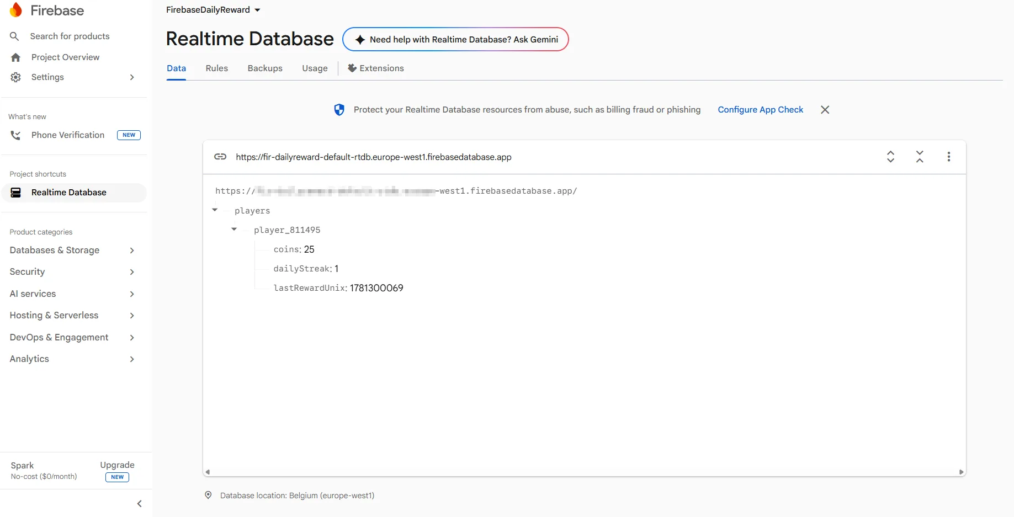Screen dimensions: 1014x517
Task: Click the App Check shield icon
Action: point(339,110)
